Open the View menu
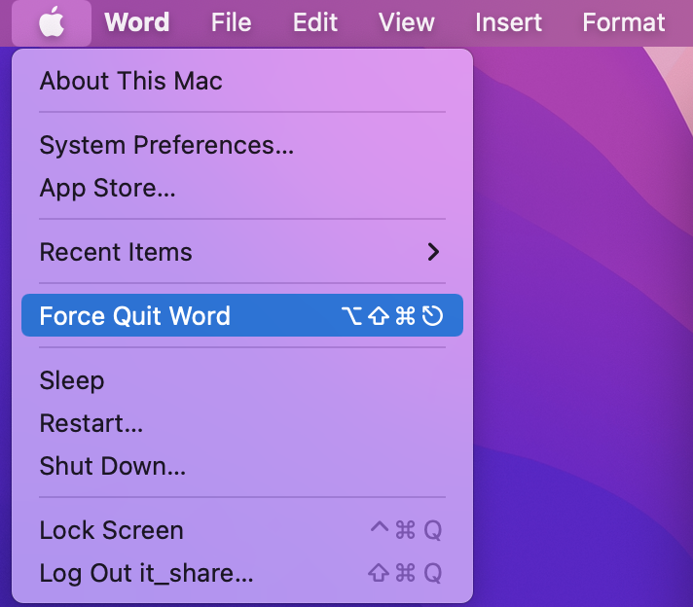 [x=406, y=22]
